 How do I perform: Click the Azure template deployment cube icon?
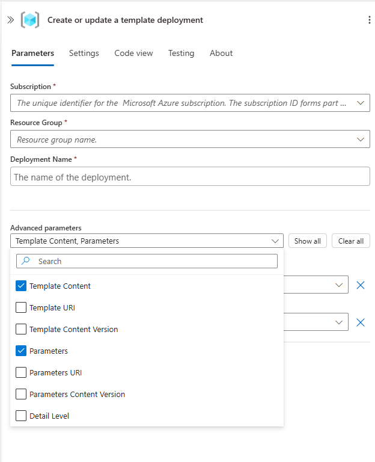pos(30,20)
